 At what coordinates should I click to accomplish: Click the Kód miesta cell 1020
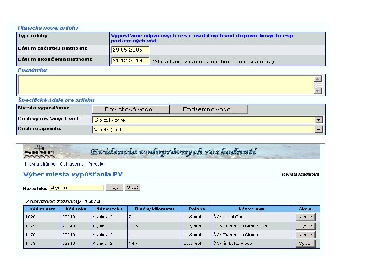pyautogui.click(x=42, y=217)
